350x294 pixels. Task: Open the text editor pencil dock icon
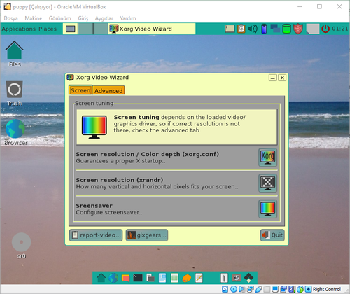[199, 278]
